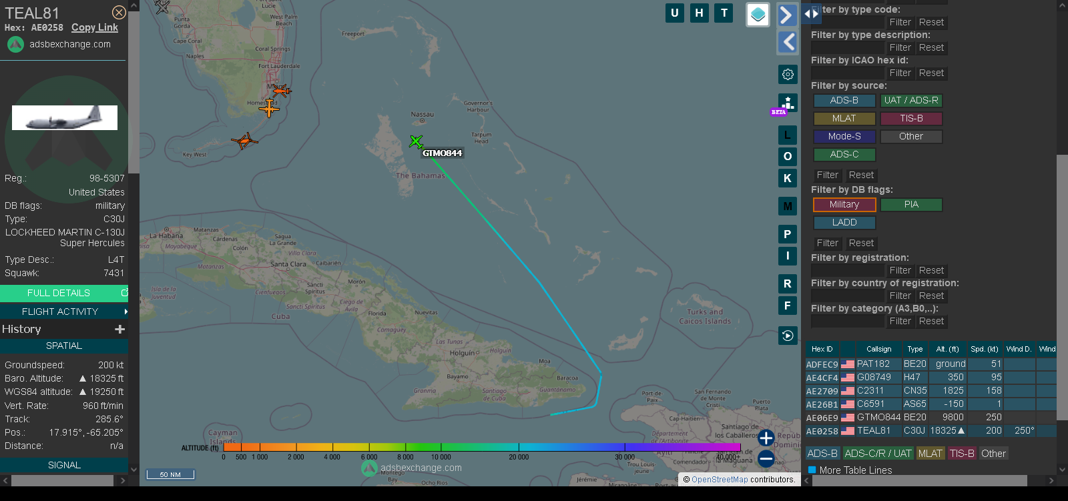
Task: Copy Link for TEAL81
Action: [95, 27]
